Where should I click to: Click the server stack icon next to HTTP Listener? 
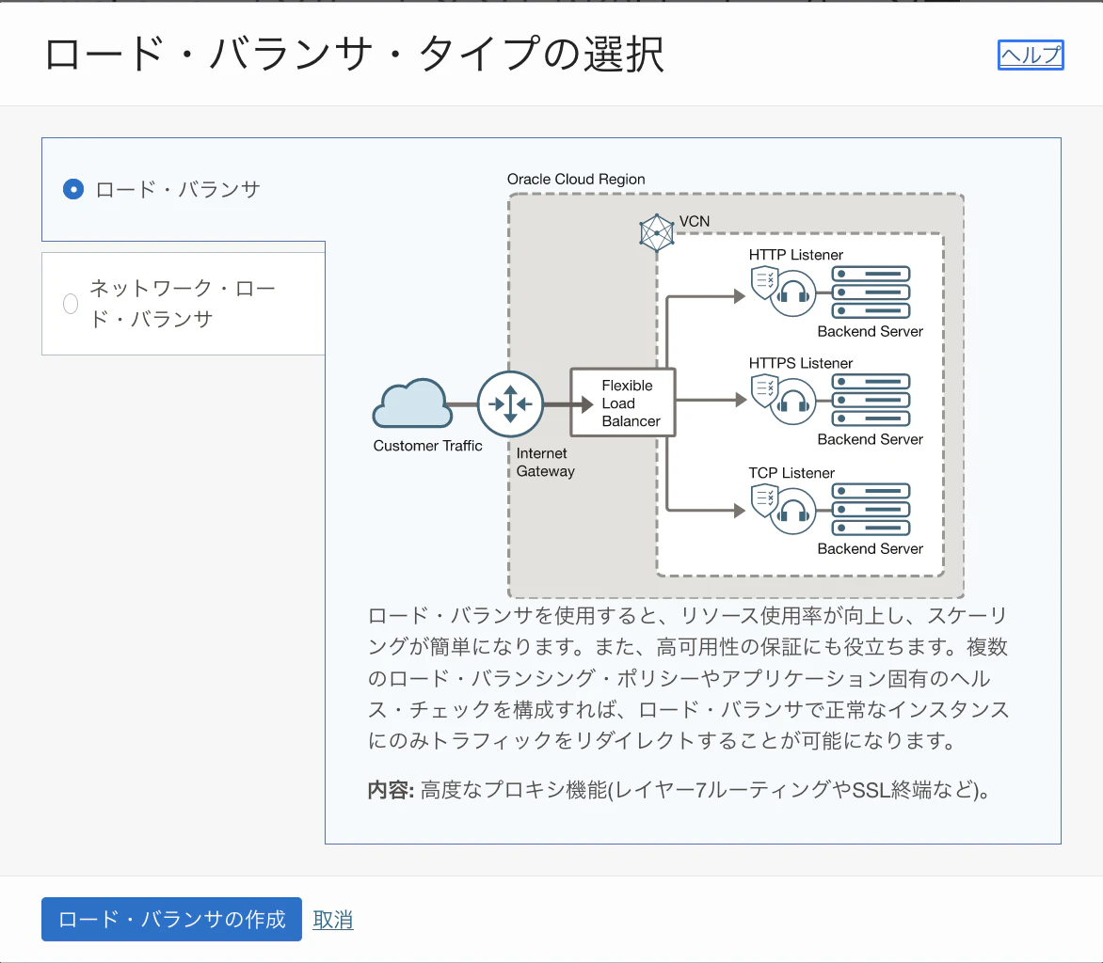coord(871,292)
